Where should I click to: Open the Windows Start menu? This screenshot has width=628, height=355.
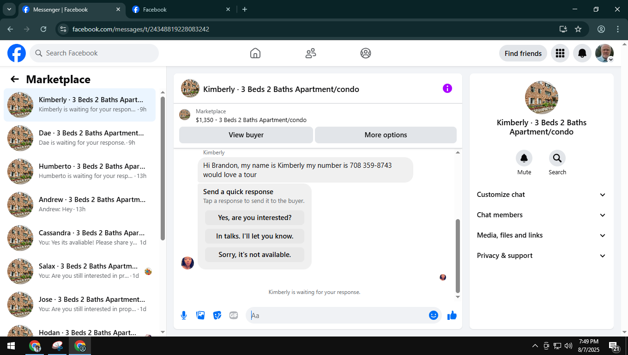pyautogui.click(x=11, y=346)
